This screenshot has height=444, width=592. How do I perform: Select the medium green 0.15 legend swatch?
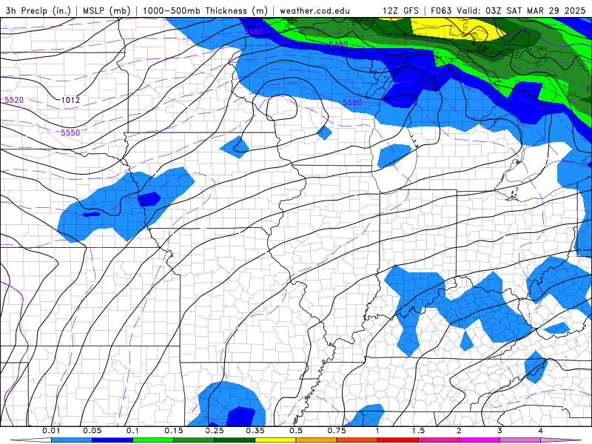pyautogui.click(x=194, y=440)
